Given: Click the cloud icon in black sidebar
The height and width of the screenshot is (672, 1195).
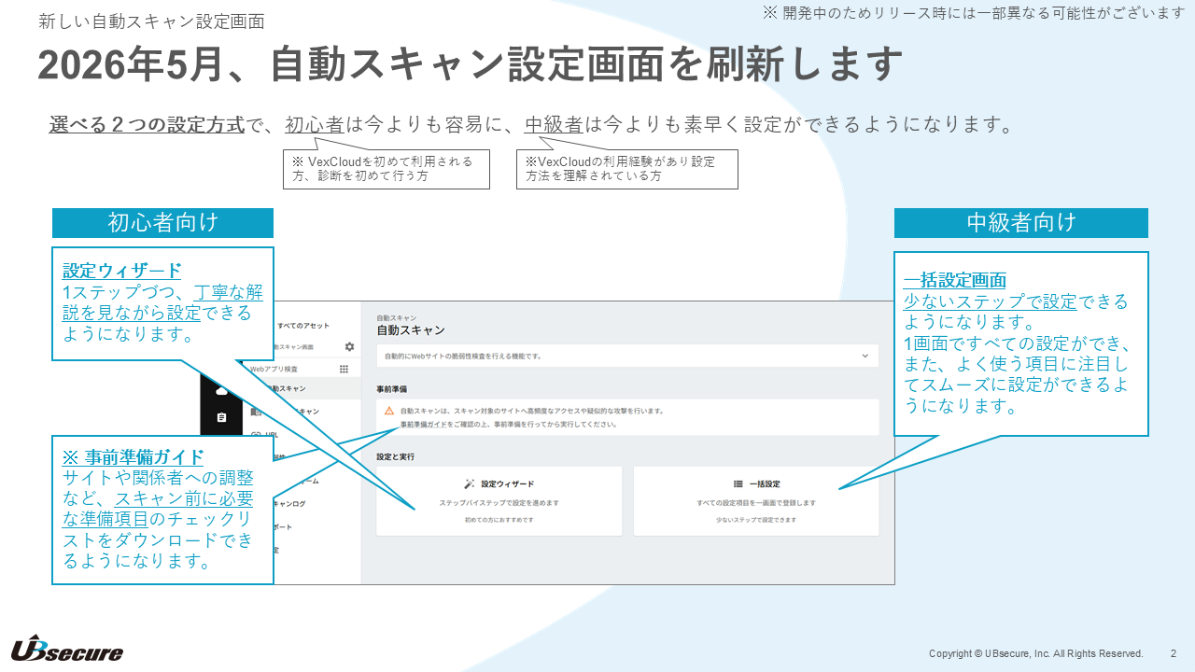Looking at the screenshot, I should (x=221, y=390).
